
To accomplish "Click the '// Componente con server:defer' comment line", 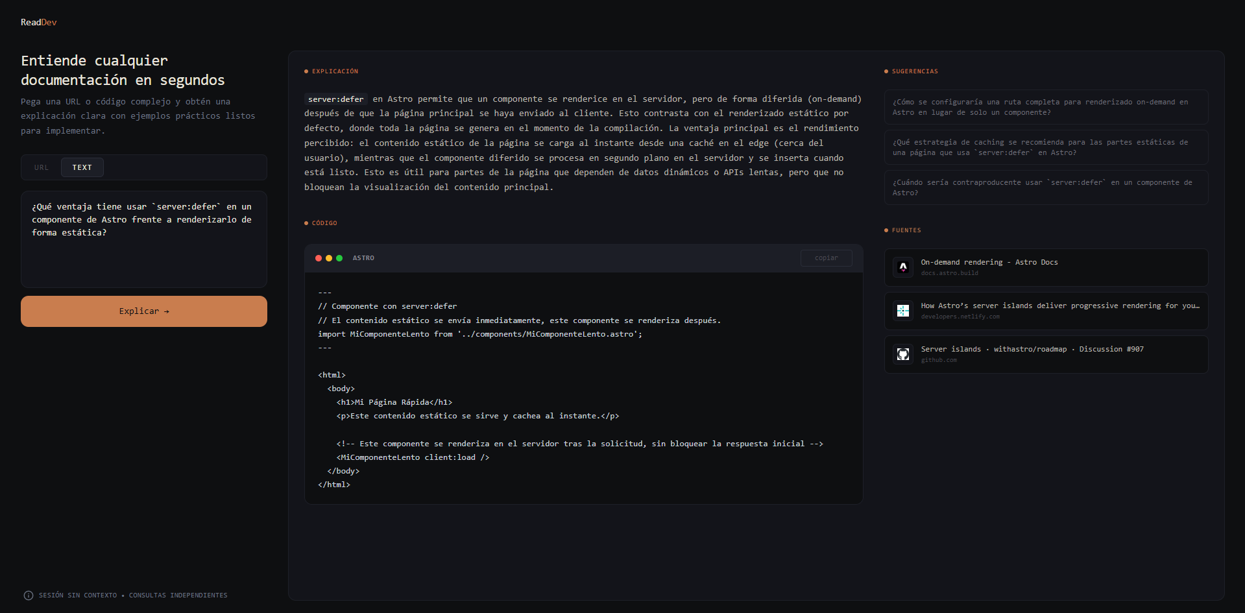I will click(387, 306).
